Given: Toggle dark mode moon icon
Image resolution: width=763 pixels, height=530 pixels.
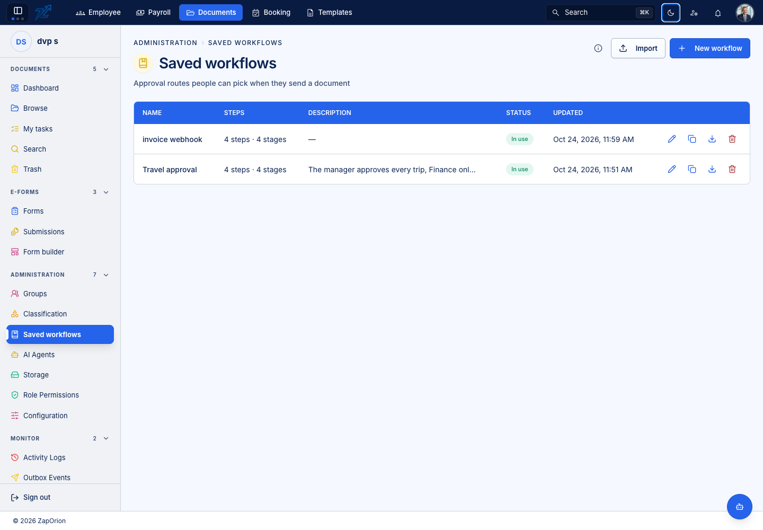Looking at the screenshot, I should pyautogui.click(x=671, y=12).
